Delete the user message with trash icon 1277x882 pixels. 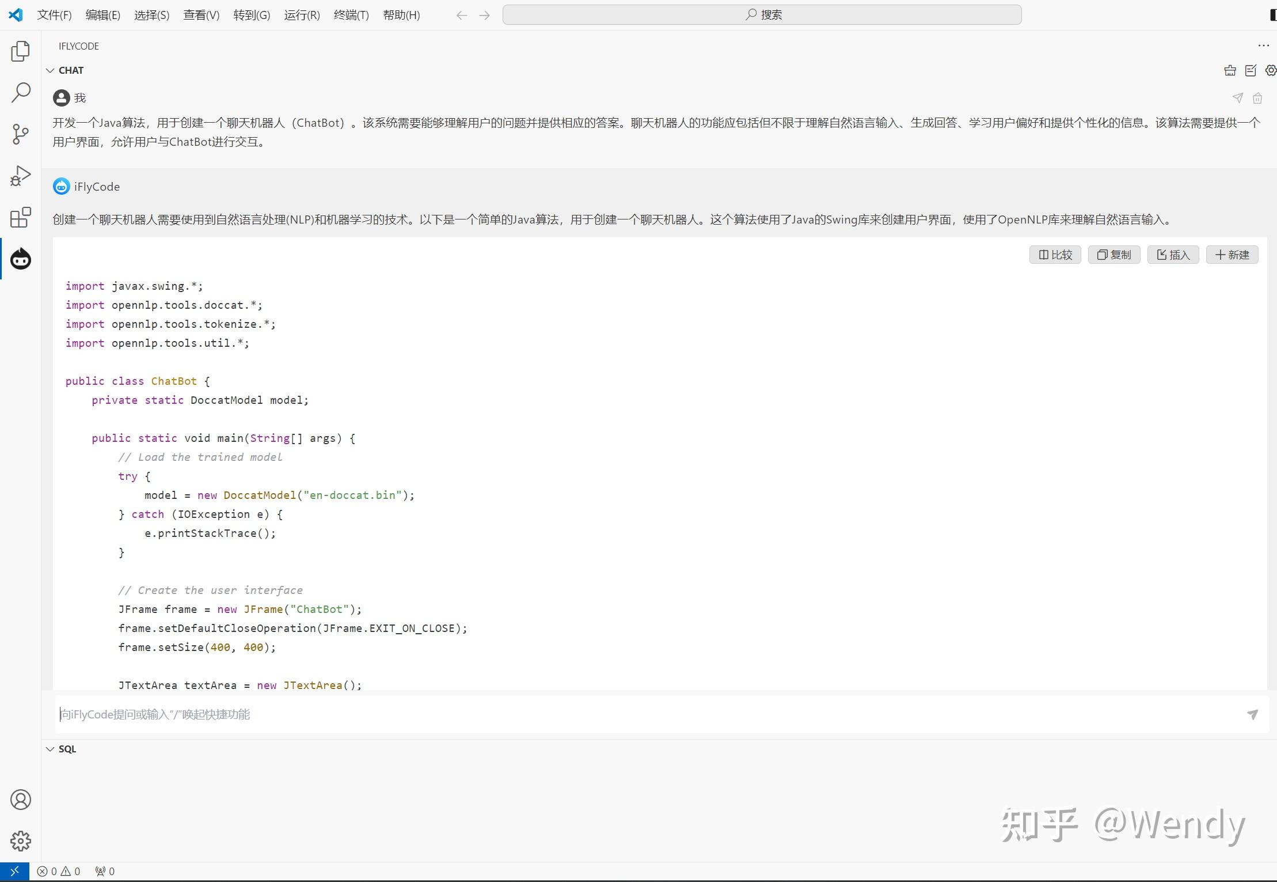(1257, 98)
